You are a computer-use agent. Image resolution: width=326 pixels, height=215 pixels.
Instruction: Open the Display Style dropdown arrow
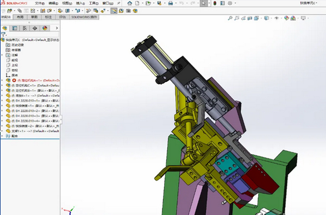coord(271,18)
